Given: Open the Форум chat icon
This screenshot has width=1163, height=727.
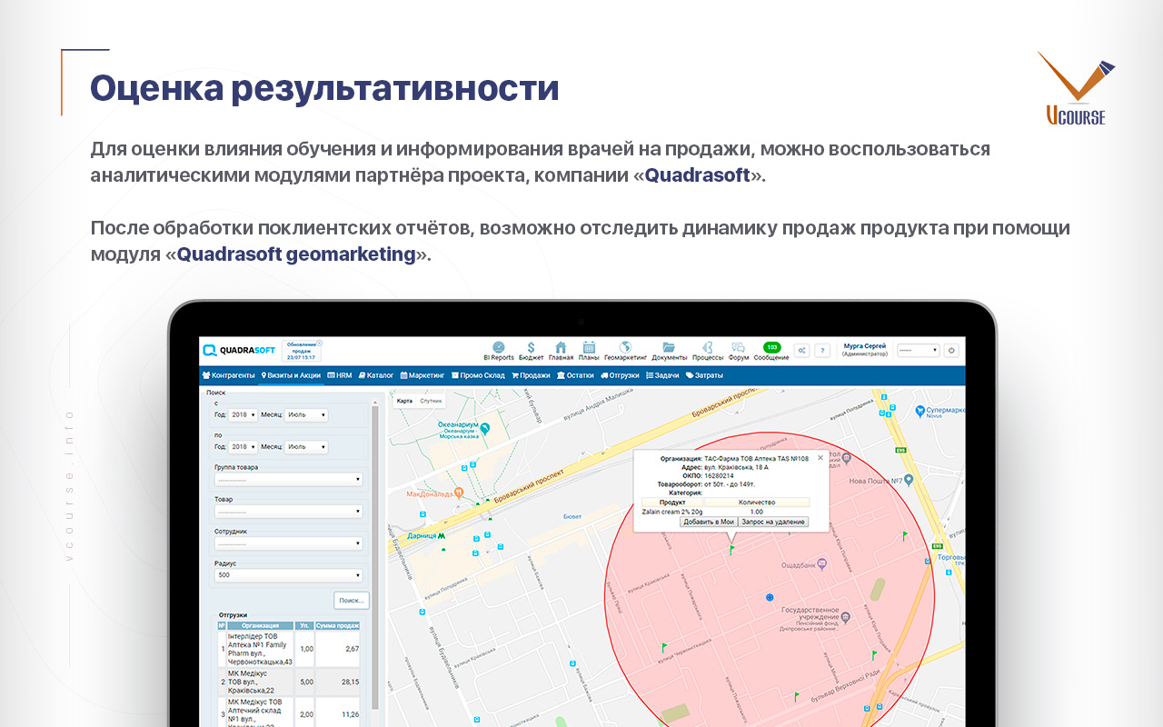Looking at the screenshot, I should [x=739, y=351].
